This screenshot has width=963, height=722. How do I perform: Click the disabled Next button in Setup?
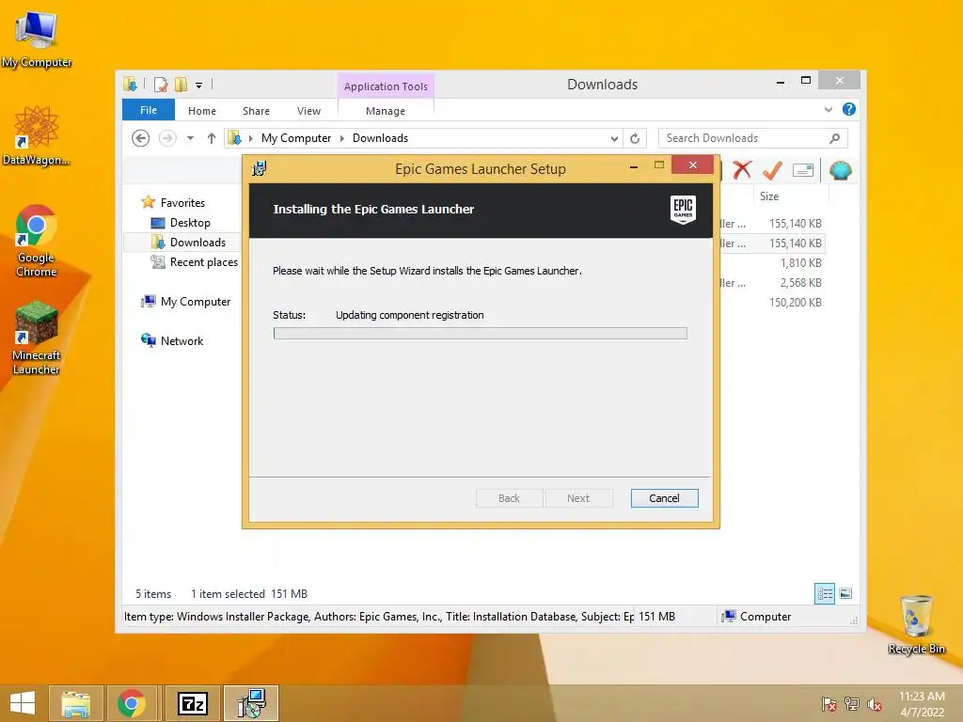click(x=578, y=498)
